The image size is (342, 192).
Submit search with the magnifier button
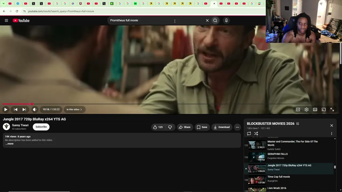215,21
